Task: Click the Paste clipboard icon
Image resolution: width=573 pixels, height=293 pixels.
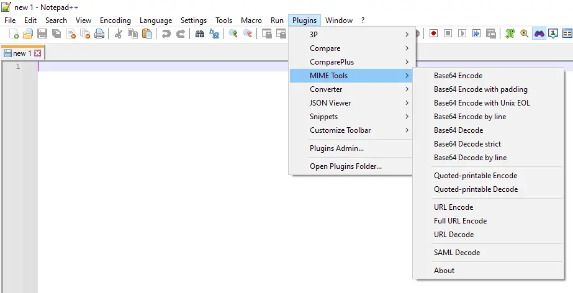Action: point(147,34)
